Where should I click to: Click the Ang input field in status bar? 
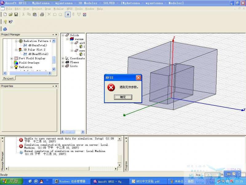pos(212,175)
